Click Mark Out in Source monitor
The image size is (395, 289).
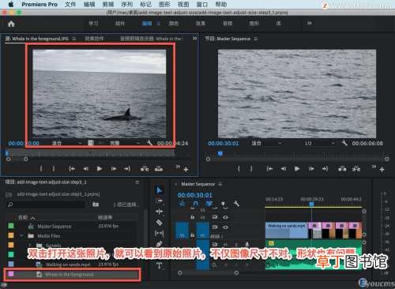54,168
